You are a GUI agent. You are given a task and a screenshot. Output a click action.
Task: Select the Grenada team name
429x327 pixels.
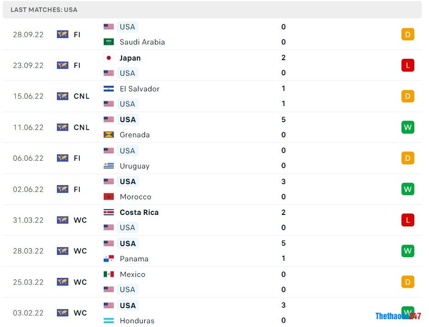click(134, 135)
